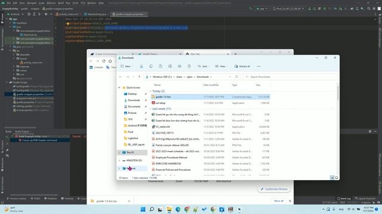Open the VCS menu in Android Studio
Viewport: 382px width, 214px height.
(x=83, y=3)
